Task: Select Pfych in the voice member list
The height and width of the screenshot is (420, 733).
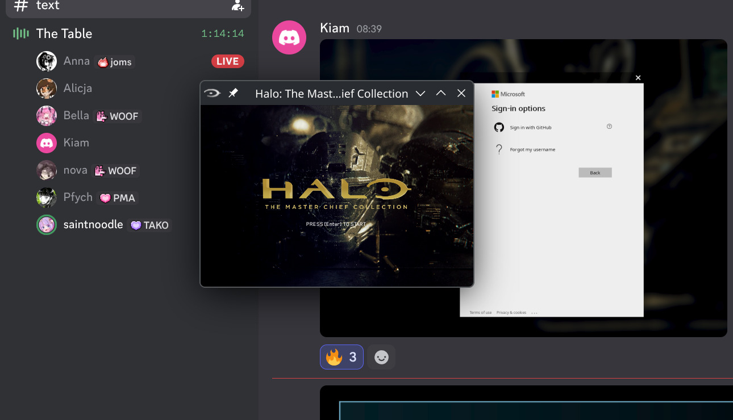Action: pos(78,198)
